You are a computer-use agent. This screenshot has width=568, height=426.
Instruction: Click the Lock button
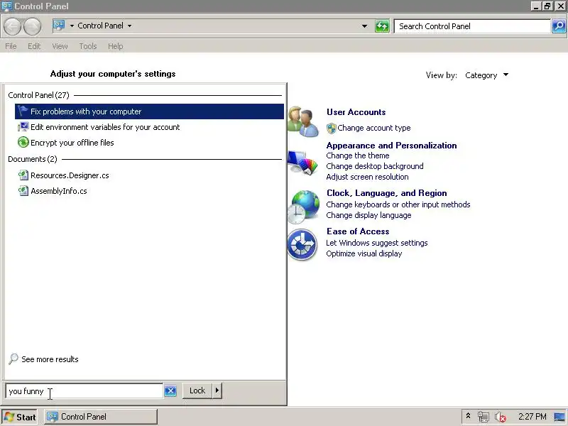point(197,390)
